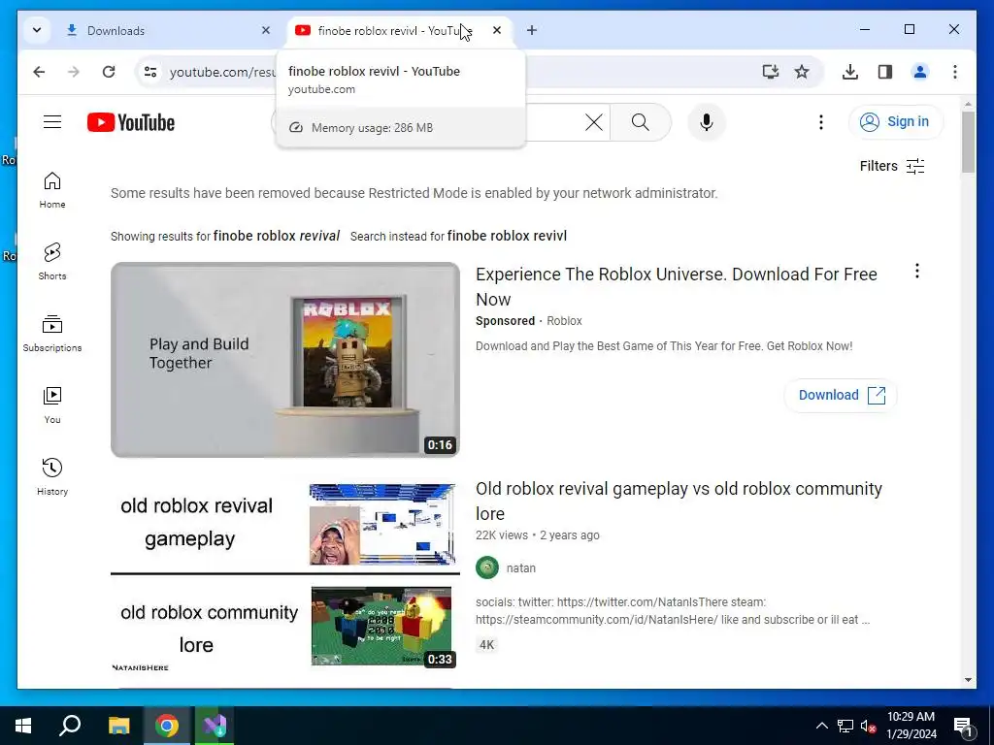
Task: Go forward with browser forward arrow
Action: [74, 72]
